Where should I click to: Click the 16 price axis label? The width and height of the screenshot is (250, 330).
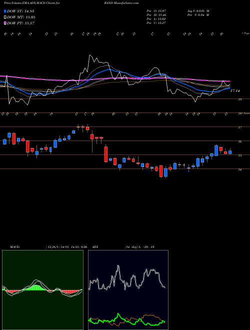pyautogui.click(x=239, y=141)
